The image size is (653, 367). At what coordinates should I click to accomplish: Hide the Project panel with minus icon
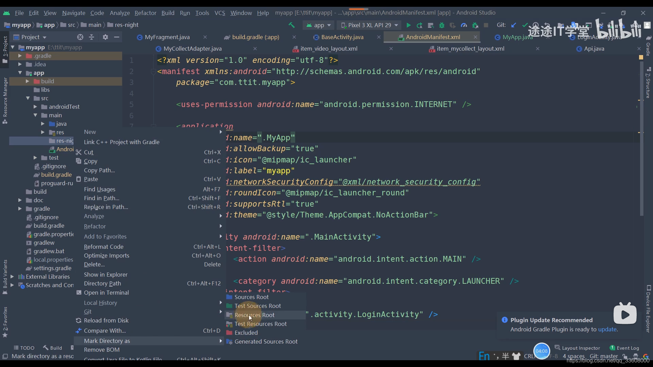tap(117, 37)
